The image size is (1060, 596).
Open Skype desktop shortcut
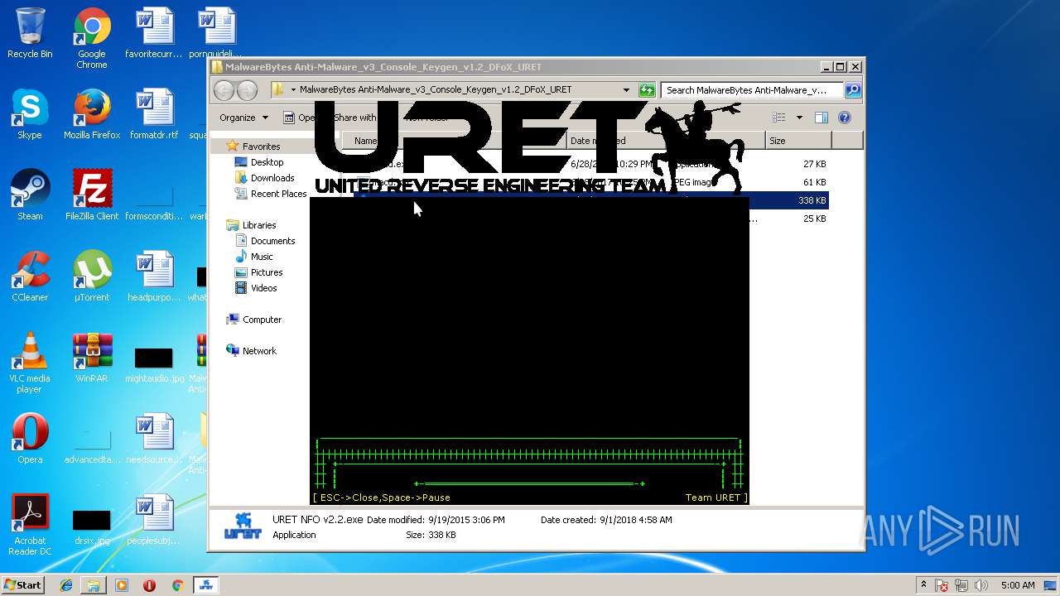30,114
